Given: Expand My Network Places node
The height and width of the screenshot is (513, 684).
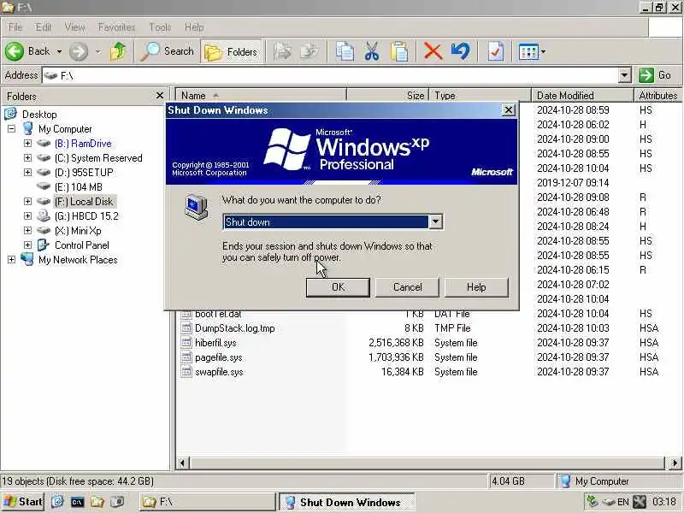Looking at the screenshot, I should (x=11, y=260).
